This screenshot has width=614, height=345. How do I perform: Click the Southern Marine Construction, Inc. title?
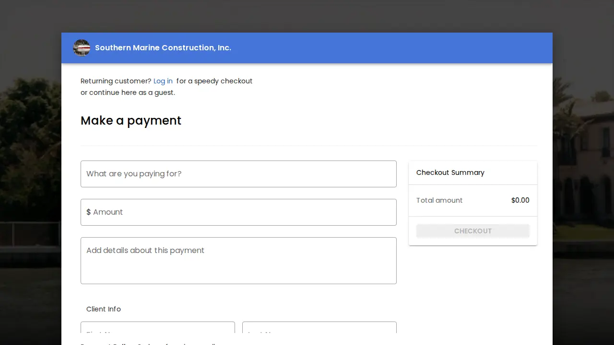point(163,48)
